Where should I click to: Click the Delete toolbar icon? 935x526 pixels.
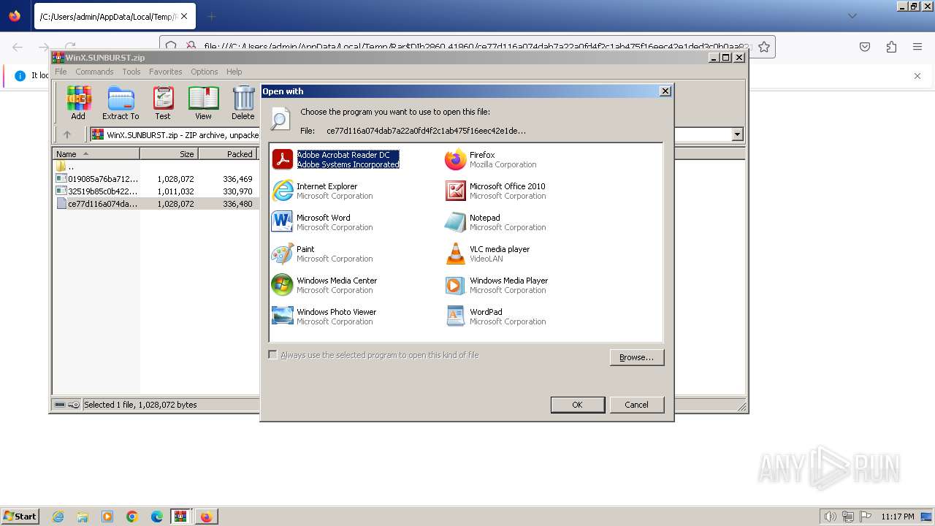click(243, 102)
